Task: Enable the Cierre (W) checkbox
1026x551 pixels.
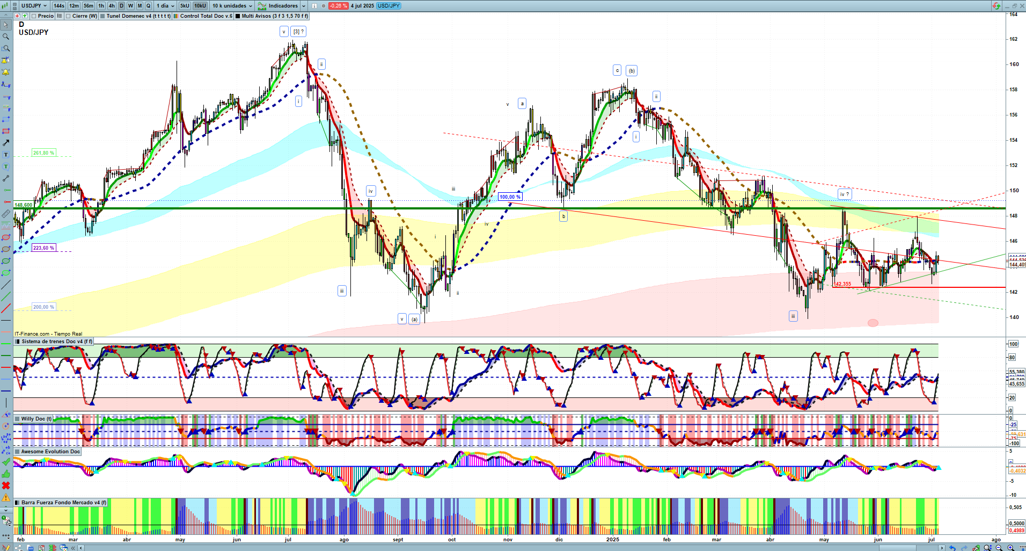Action: (69, 16)
